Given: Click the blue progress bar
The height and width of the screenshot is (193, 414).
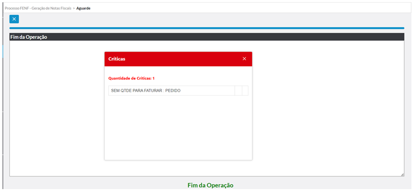Looking at the screenshot, I should [207, 28].
